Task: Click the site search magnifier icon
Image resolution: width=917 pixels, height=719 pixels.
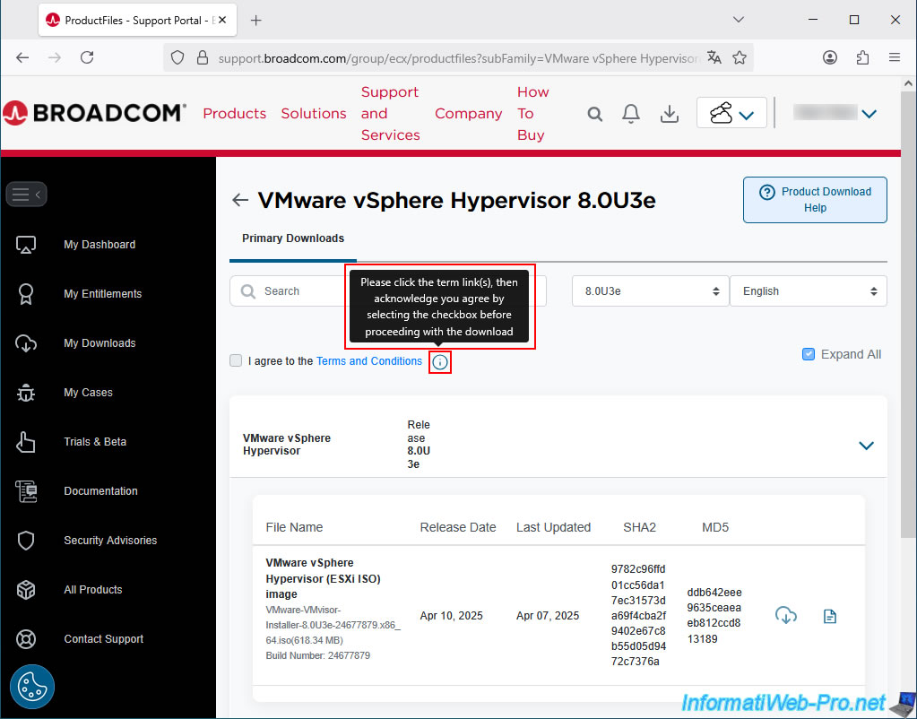Action: [x=595, y=114]
